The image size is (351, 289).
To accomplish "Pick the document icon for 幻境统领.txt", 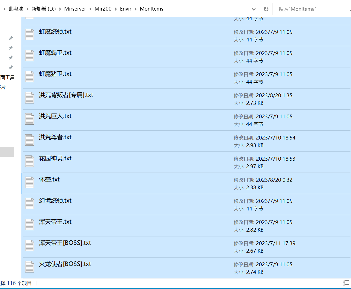I will click(30, 203).
